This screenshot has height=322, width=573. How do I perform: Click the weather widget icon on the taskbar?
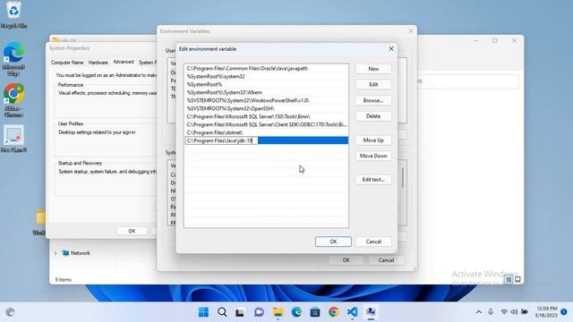[x=10, y=312]
